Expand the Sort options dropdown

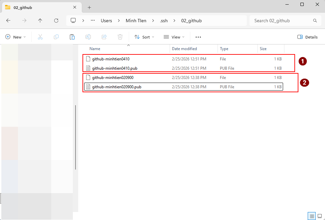tap(144, 37)
